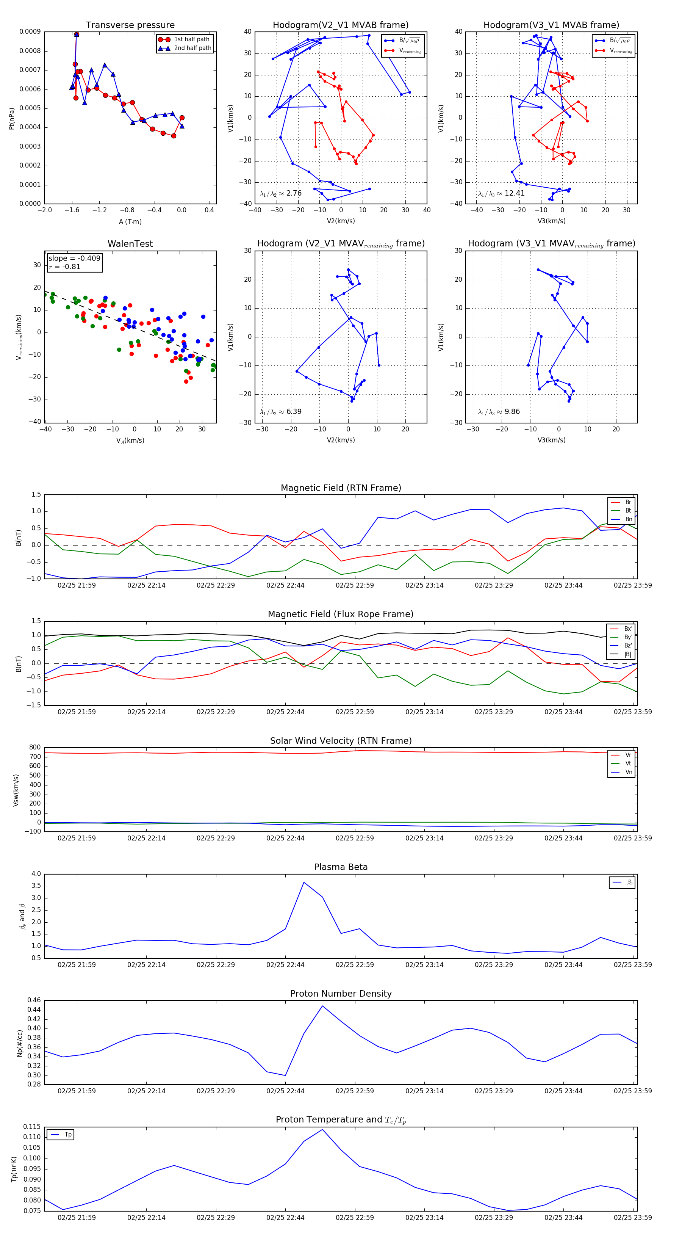Click the "Proton Temperature and Te/Tp" title
Image resolution: width=682 pixels, height=1251 pixels.
(341, 1120)
